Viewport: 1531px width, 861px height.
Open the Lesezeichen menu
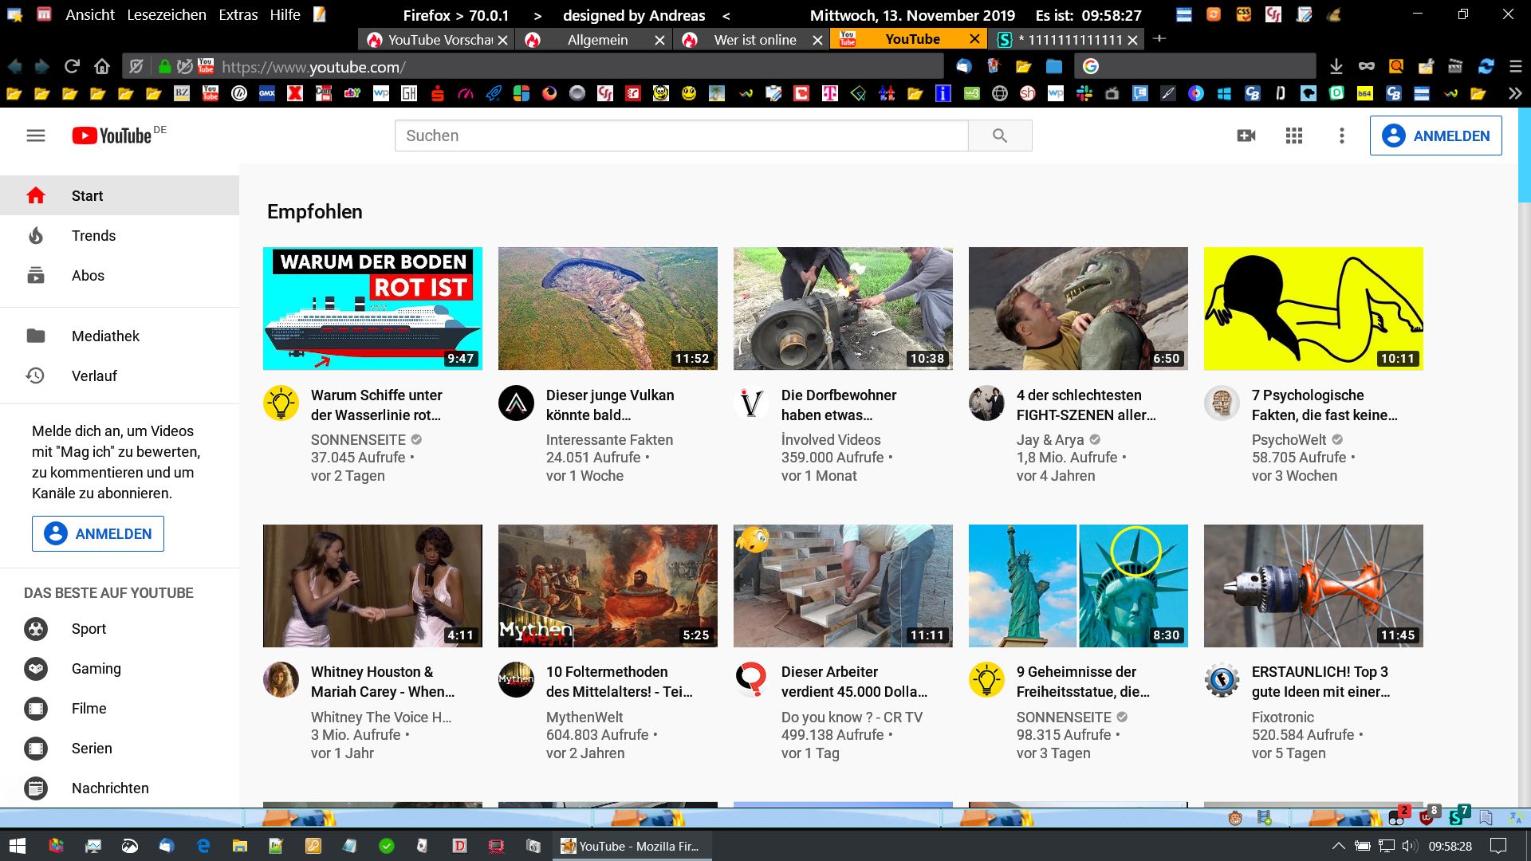click(x=167, y=14)
